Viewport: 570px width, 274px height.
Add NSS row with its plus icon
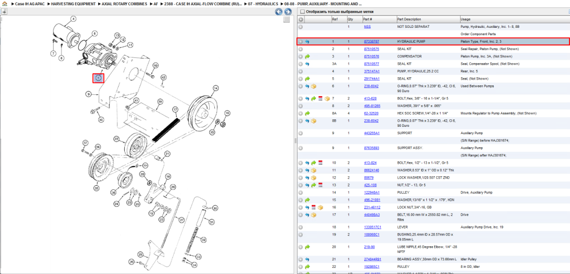[x=300, y=27]
